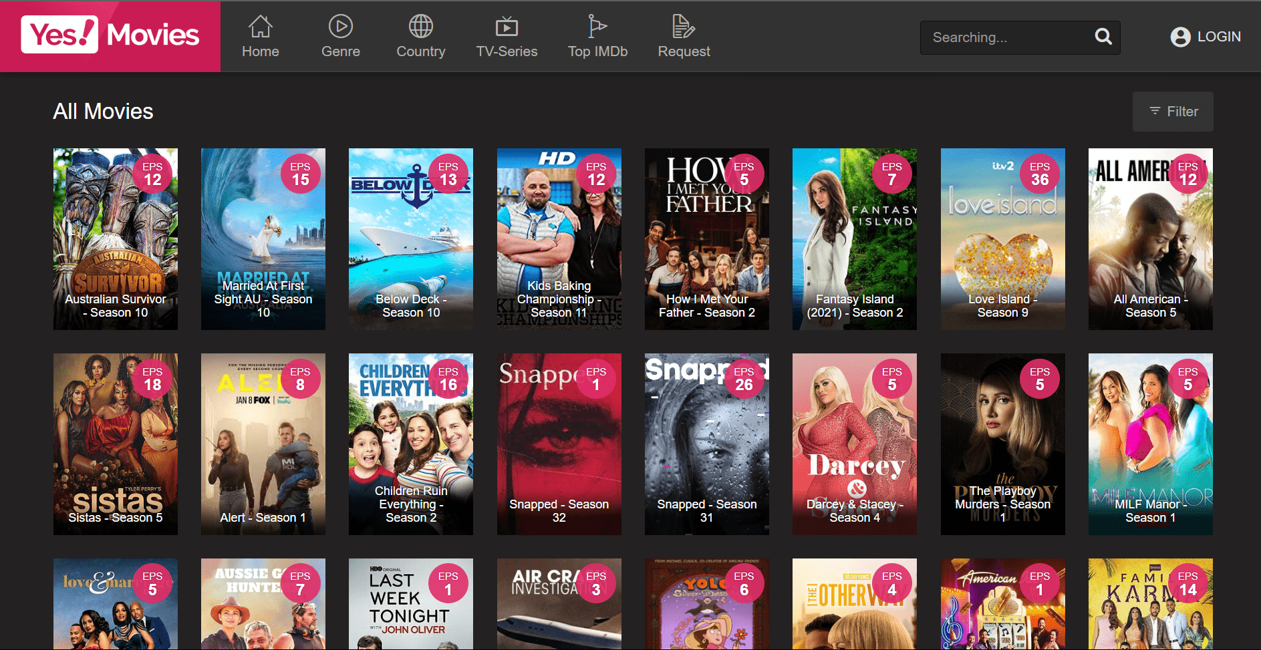Select the TV-Series menu label
This screenshot has height=650, width=1261.
click(x=507, y=51)
